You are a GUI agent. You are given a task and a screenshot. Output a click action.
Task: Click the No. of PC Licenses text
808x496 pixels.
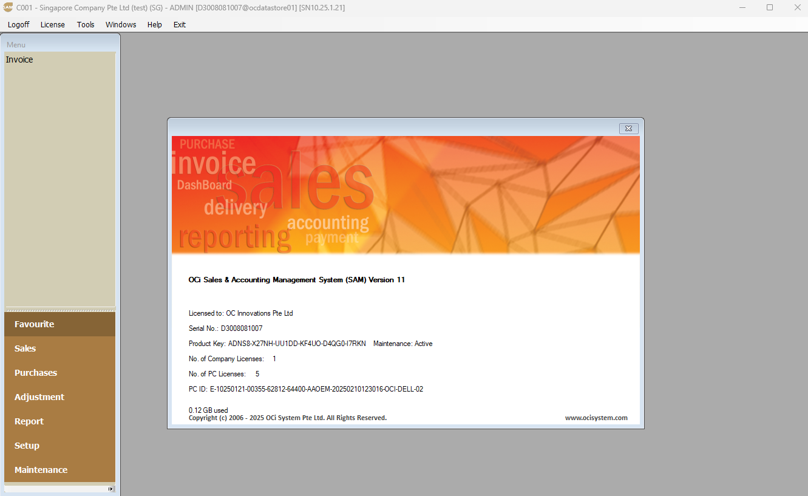[x=224, y=374]
